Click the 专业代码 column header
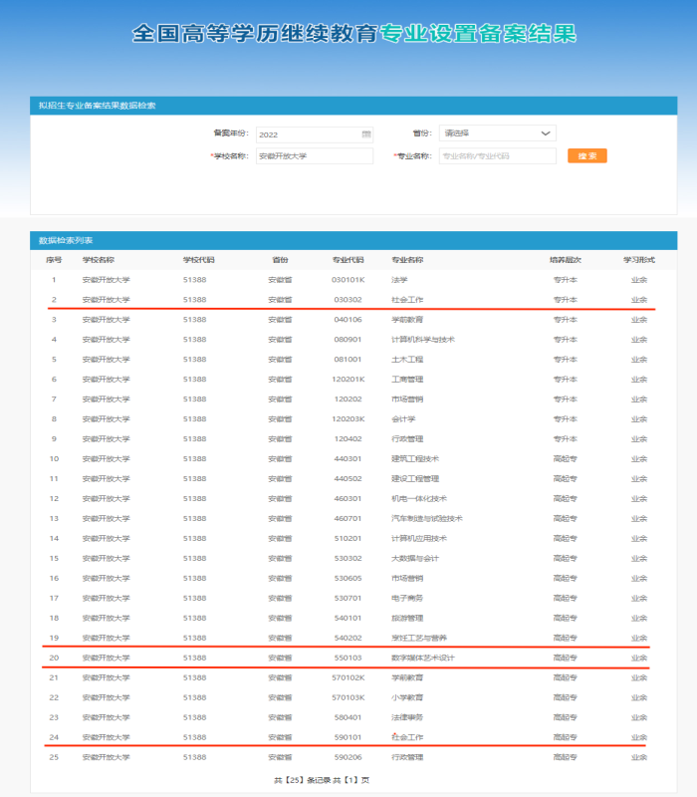697x797 pixels. pyautogui.click(x=348, y=260)
